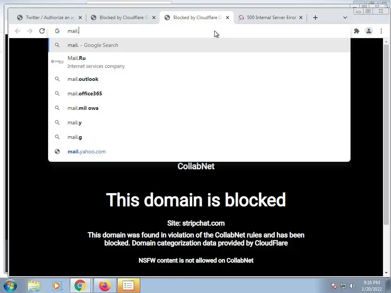Click search icon beside mail.office365

57,93
